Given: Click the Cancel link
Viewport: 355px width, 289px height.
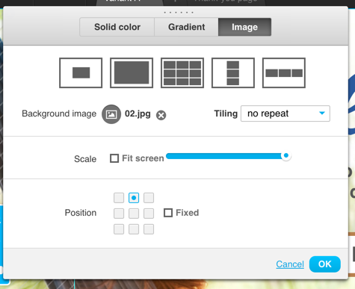Looking at the screenshot, I should [290, 264].
